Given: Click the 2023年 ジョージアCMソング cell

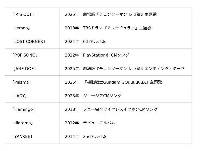Looking at the screenshot, I should (93, 96).
